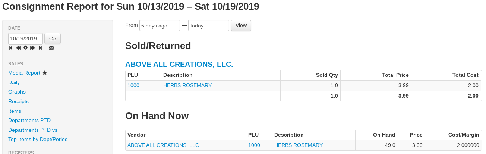Focus the 'today' end date field
The height and width of the screenshot is (154, 486).
[x=208, y=26]
